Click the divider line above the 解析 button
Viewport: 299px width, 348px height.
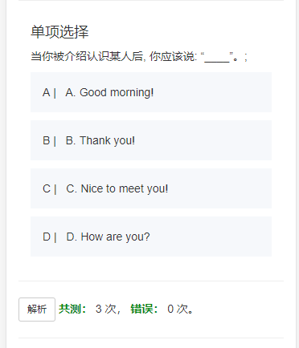point(151,281)
